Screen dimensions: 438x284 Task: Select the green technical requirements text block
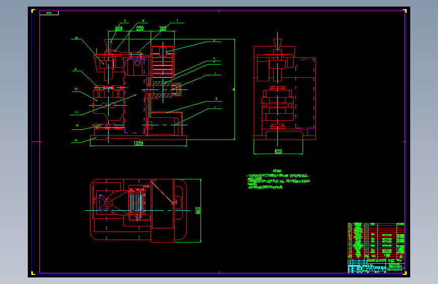278,179
